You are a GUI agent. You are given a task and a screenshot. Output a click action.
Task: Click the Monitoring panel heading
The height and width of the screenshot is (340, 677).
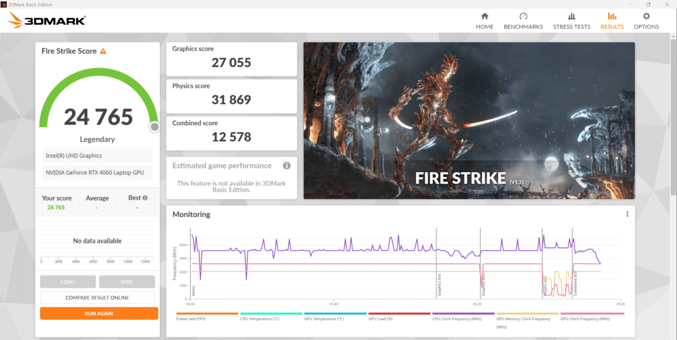pos(191,215)
